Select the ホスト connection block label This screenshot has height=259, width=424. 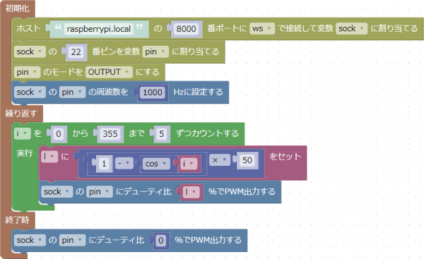click(x=28, y=29)
